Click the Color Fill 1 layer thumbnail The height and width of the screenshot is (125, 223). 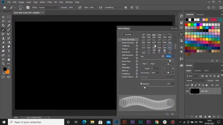pyautogui.click(x=195, y=91)
